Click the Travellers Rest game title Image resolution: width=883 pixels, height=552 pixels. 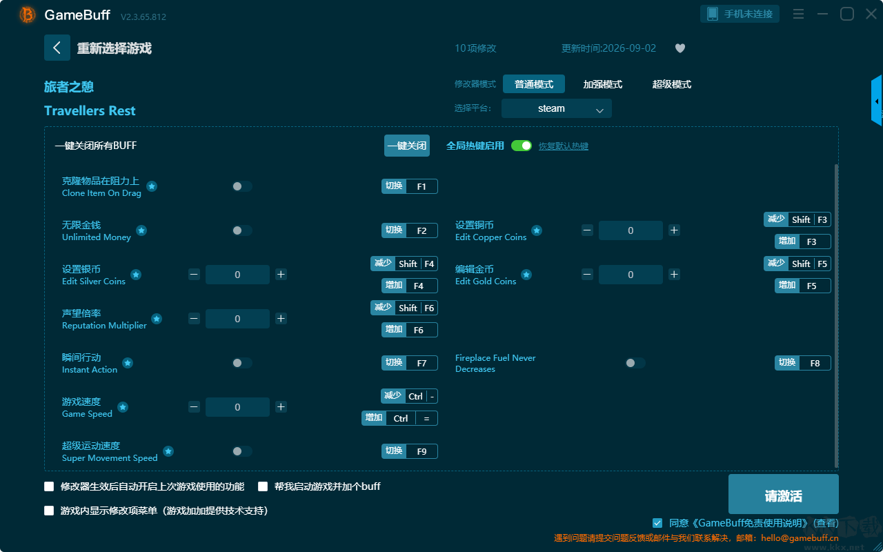pyautogui.click(x=90, y=111)
